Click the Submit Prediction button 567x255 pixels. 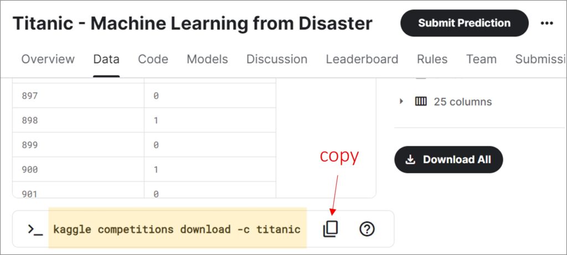pyautogui.click(x=464, y=23)
